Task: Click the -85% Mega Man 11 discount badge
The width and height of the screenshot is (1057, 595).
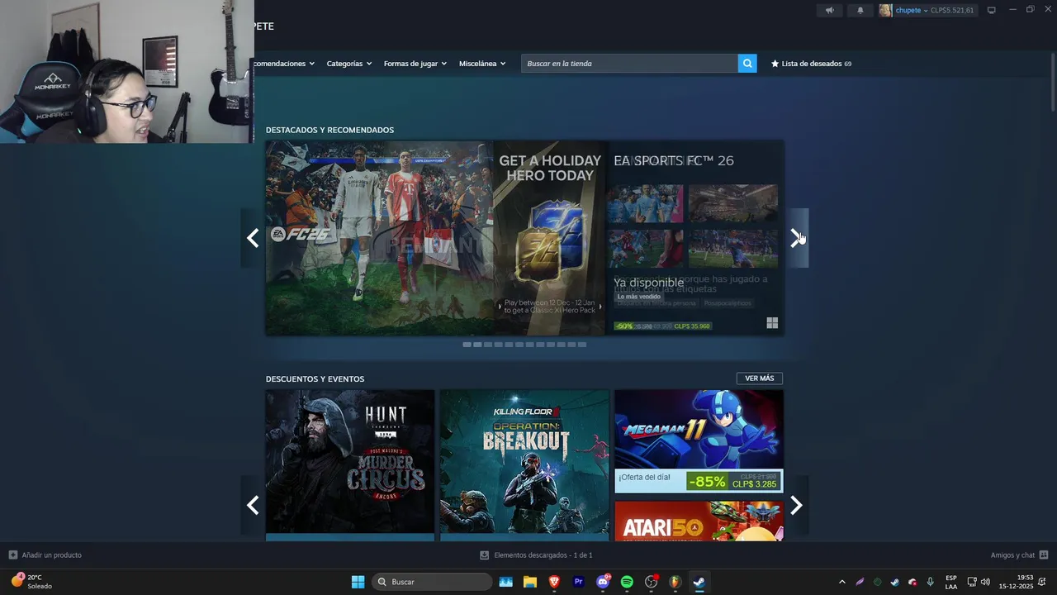Action: click(x=708, y=481)
